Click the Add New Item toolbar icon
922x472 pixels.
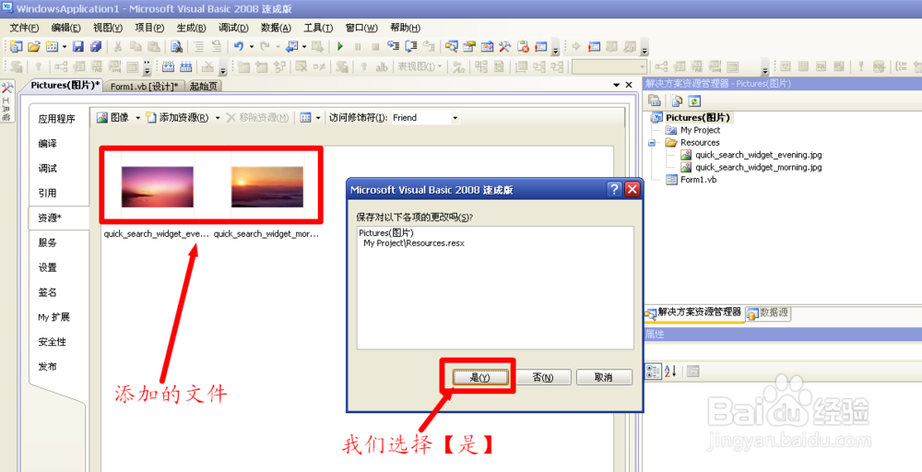pyautogui.click(x=51, y=46)
